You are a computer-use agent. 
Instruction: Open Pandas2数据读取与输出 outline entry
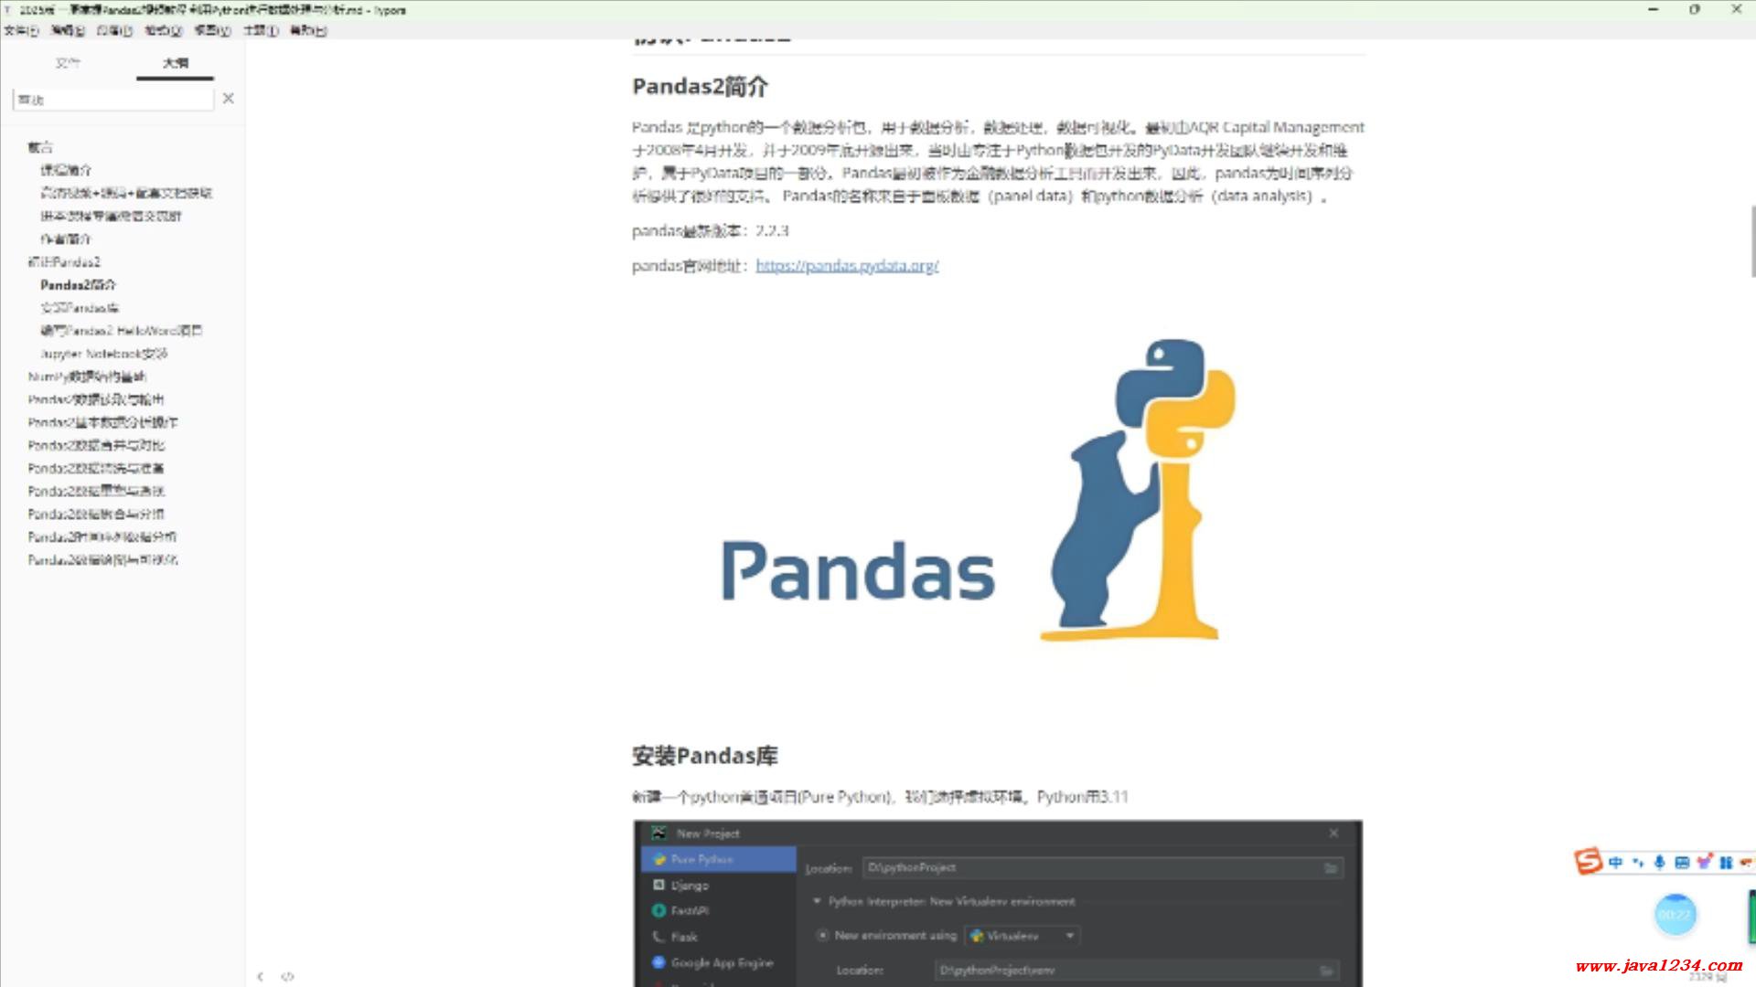click(96, 398)
